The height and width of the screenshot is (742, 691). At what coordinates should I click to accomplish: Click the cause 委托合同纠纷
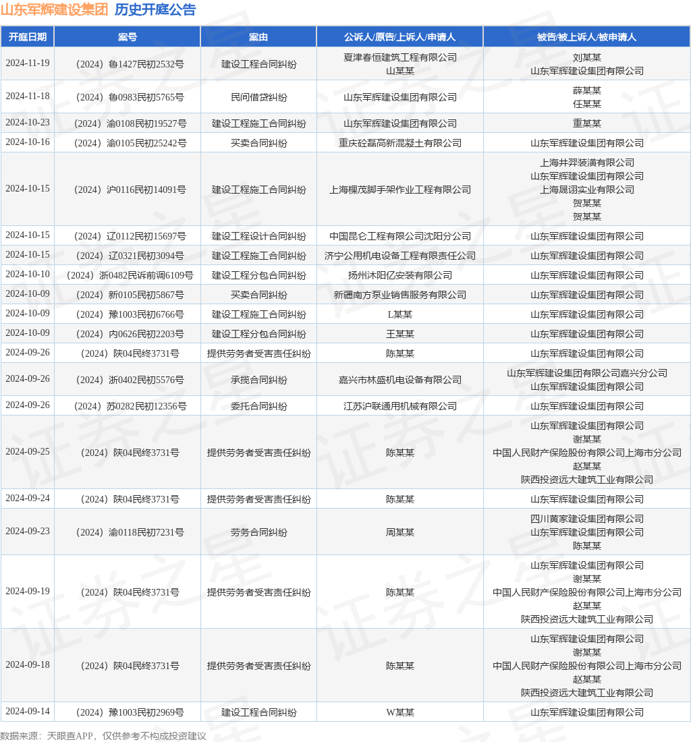(x=259, y=407)
